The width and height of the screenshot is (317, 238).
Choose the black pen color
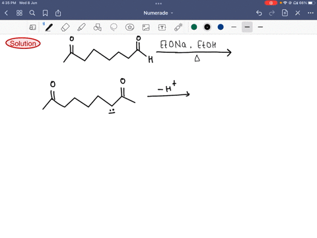click(207, 27)
